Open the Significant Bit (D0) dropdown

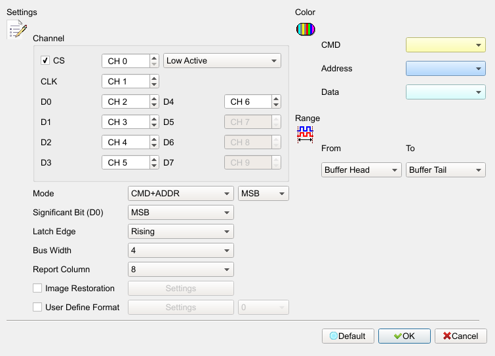pos(180,212)
